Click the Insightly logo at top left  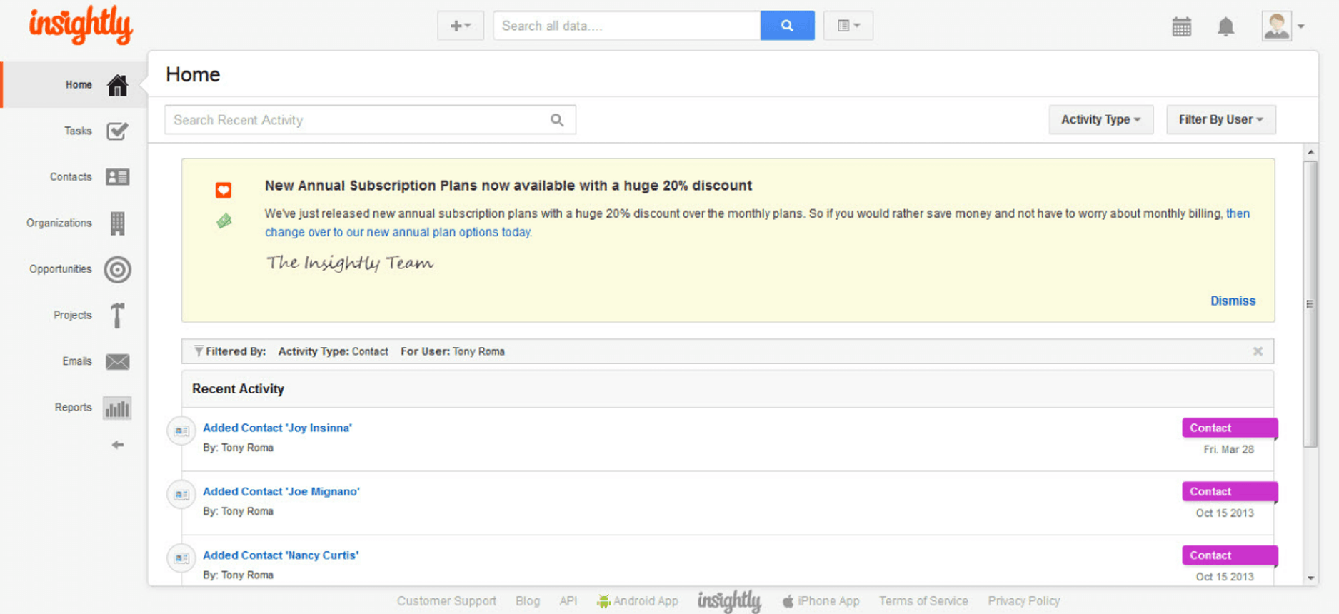pyautogui.click(x=81, y=25)
